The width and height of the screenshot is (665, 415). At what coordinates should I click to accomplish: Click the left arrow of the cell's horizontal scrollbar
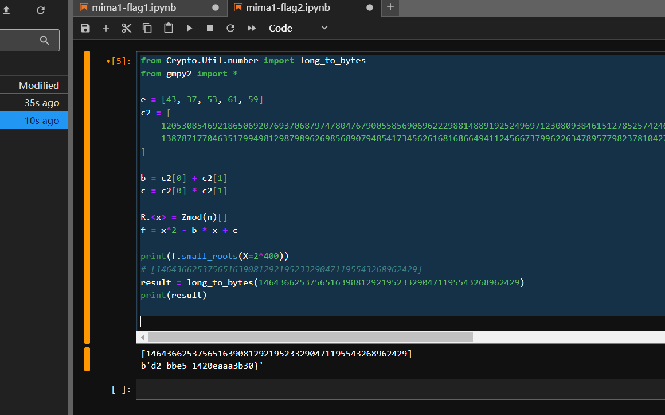(143, 338)
